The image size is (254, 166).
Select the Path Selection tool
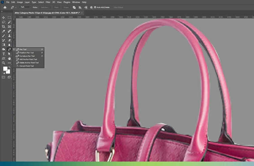coord(9,54)
